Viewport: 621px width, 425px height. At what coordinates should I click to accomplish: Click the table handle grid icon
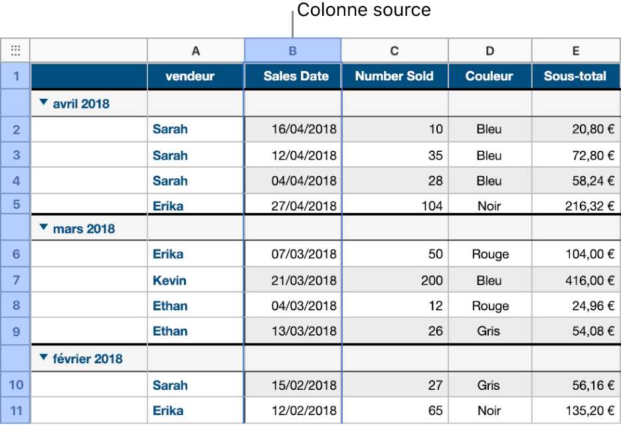(15, 50)
